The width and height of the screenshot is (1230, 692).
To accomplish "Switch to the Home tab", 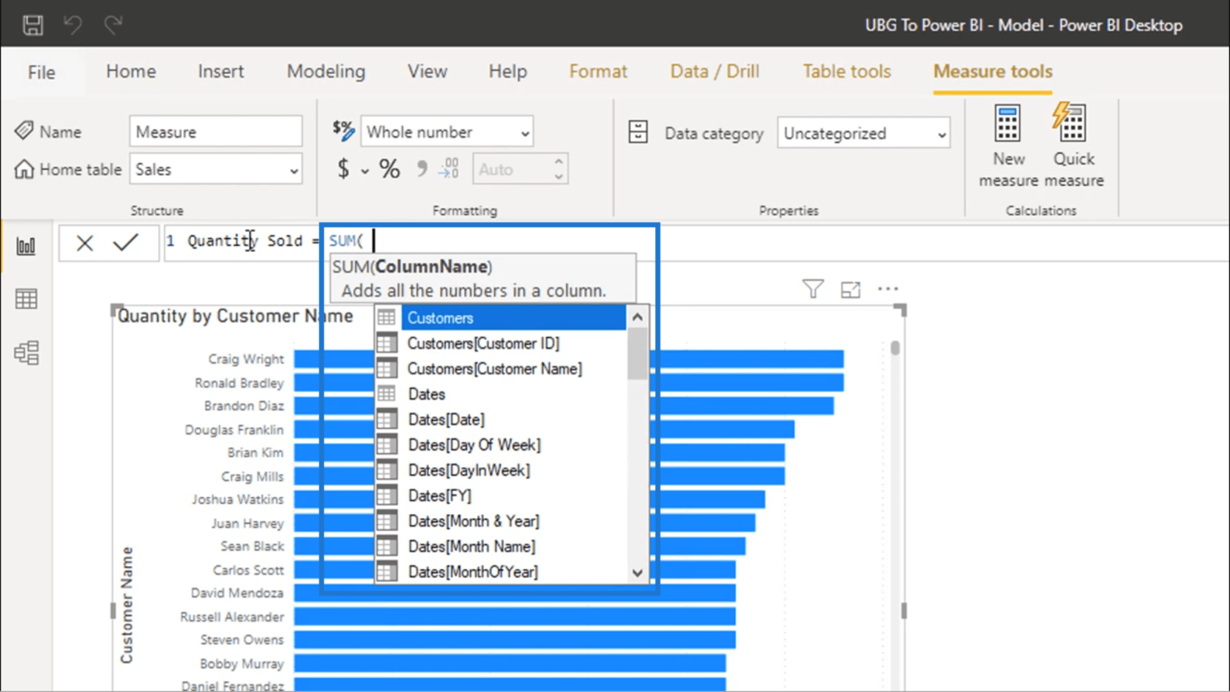I will point(131,71).
